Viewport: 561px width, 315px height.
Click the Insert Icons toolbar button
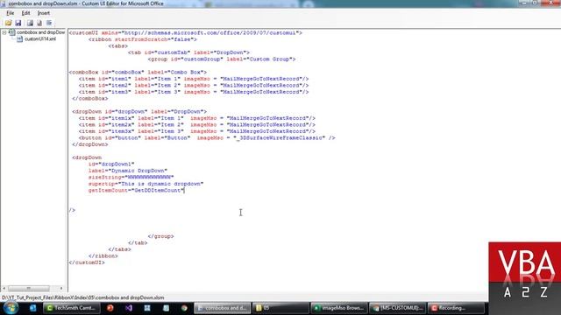click(x=30, y=24)
